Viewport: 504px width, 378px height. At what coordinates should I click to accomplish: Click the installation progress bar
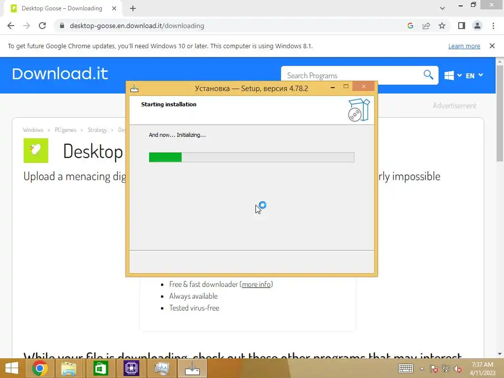click(252, 157)
